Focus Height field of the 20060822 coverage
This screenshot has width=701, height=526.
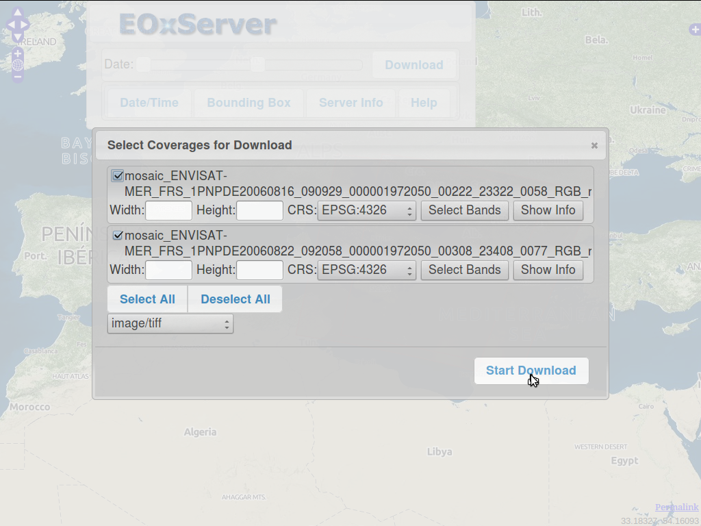259,270
